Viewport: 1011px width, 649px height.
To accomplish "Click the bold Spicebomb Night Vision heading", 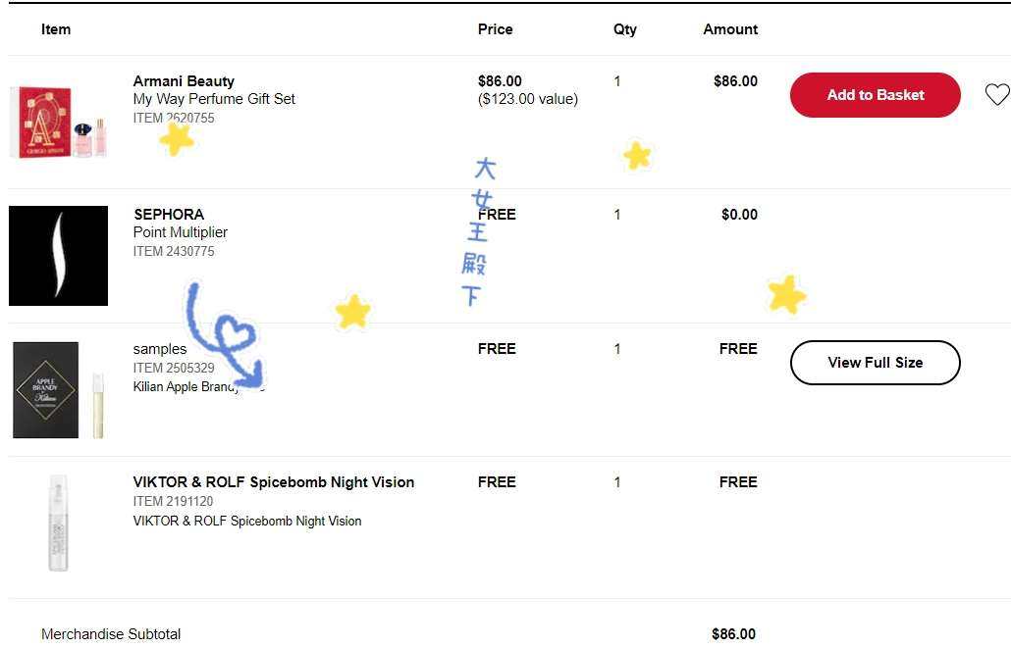I will click(x=274, y=482).
